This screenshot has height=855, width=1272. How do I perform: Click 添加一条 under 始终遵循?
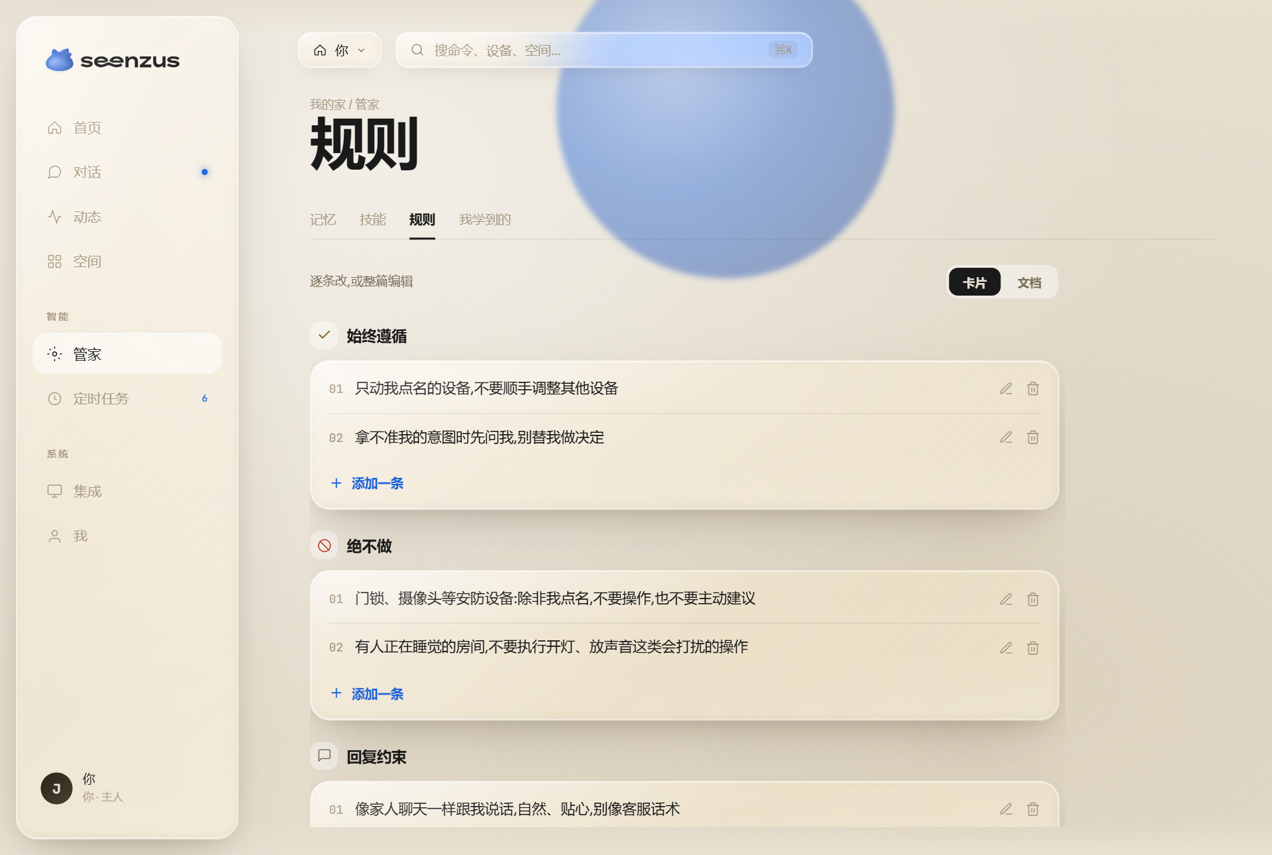(367, 483)
